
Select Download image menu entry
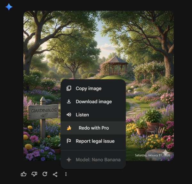tap(93, 102)
